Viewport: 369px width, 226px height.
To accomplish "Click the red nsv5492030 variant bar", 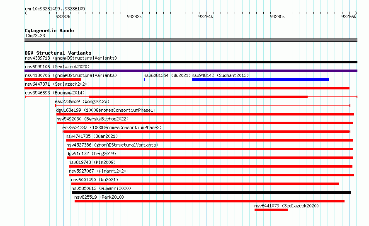I will 205,123.
